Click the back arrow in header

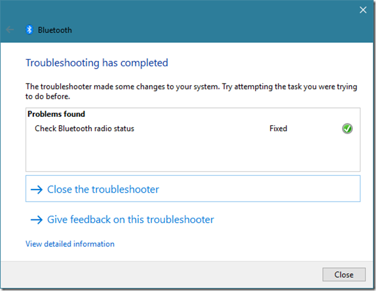pyautogui.click(x=10, y=30)
